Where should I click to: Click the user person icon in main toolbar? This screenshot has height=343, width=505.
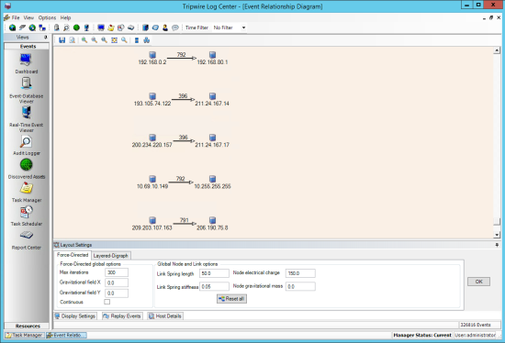(x=165, y=28)
